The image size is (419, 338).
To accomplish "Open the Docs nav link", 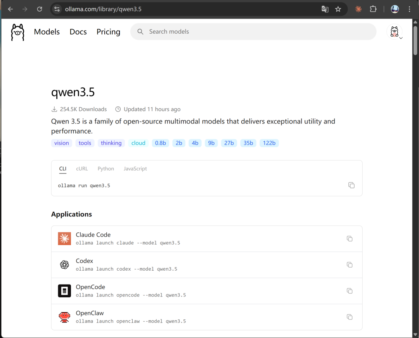I will (78, 32).
